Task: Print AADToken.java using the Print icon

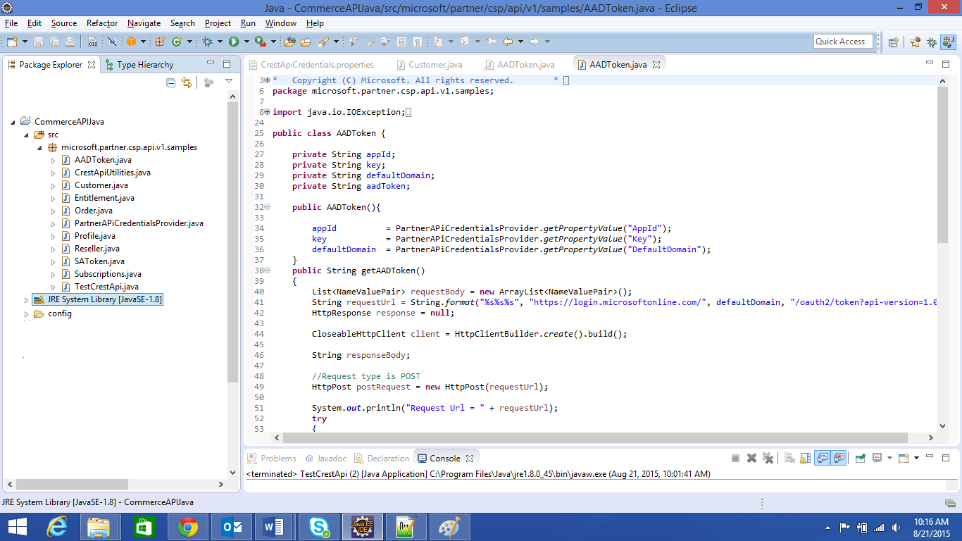Action: coord(70,41)
